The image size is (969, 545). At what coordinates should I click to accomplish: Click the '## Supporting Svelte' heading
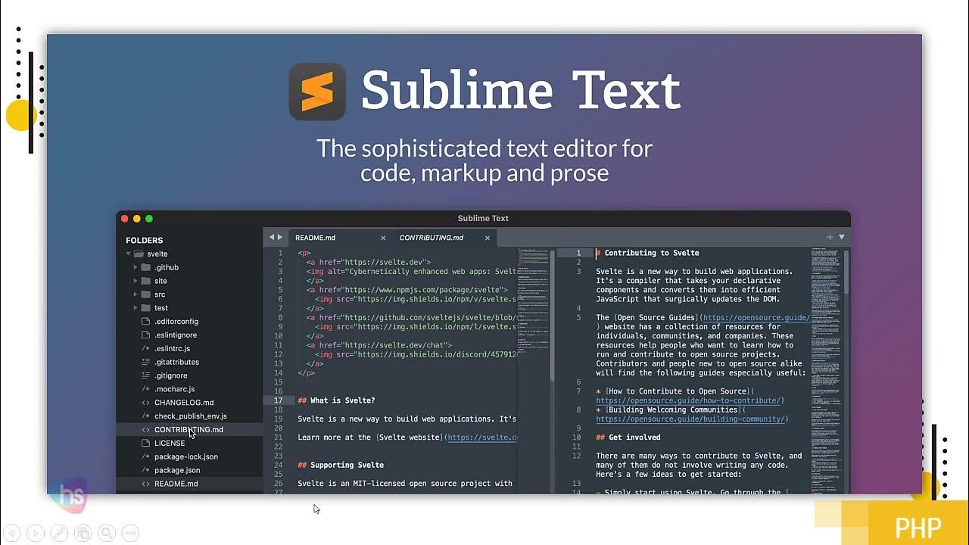(341, 465)
